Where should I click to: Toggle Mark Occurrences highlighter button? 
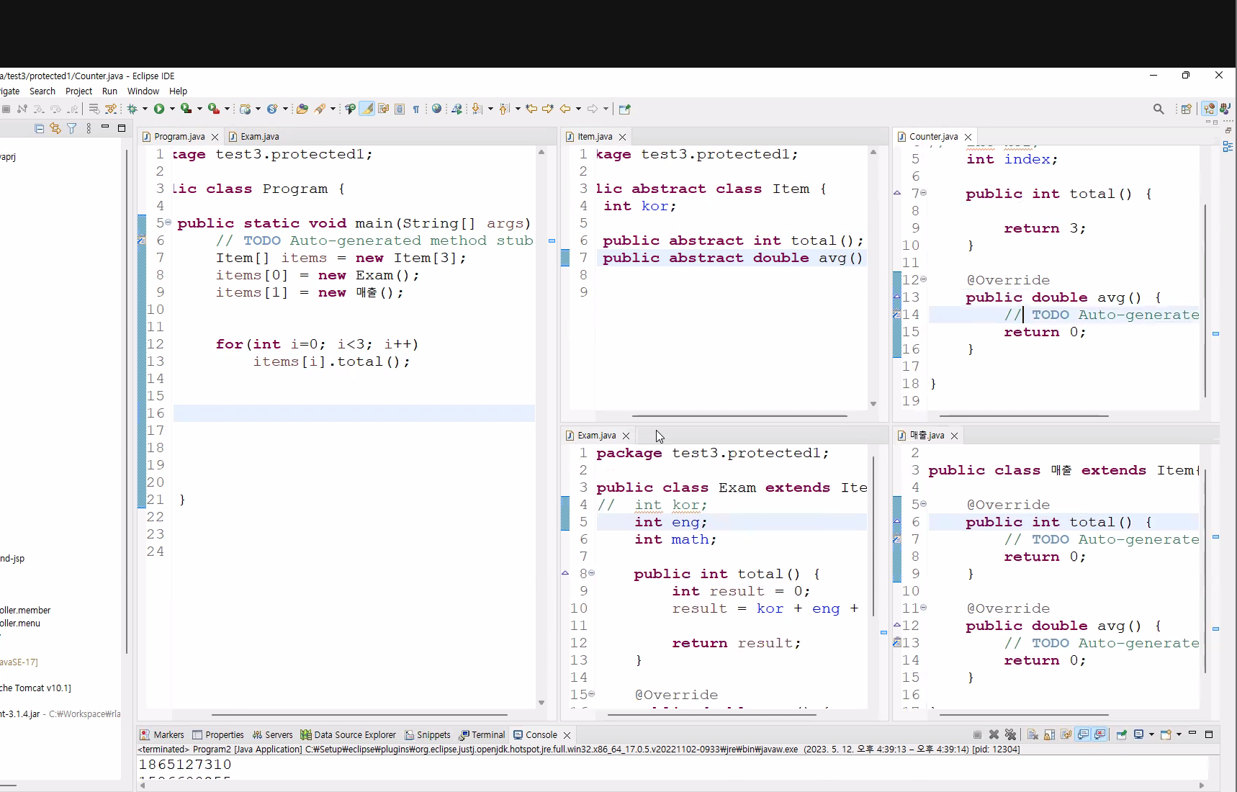tap(367, 109)
